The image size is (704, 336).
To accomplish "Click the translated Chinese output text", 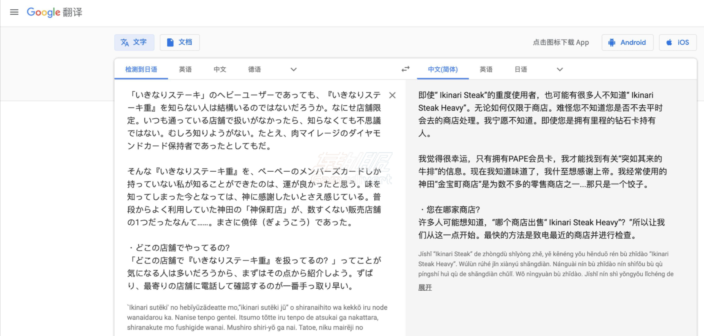I will coord(543,165).
